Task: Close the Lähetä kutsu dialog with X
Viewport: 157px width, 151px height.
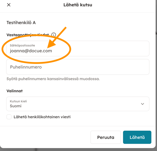Action: [9, 5]
